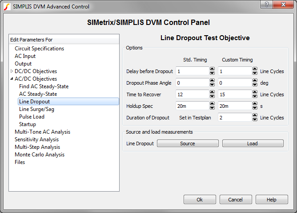The height and width of the screenshot is (213, 297).
Task: Select Circuit Specifications in the tree
Action: point(39,49)
